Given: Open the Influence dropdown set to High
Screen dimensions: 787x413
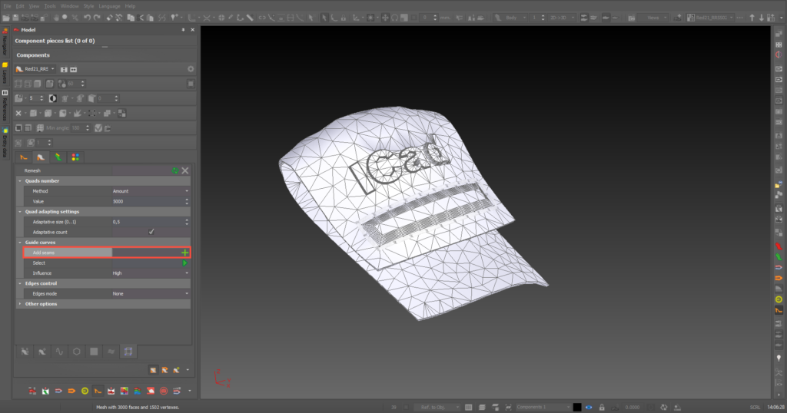Looking at the screenshot, I should coord(150,273).
